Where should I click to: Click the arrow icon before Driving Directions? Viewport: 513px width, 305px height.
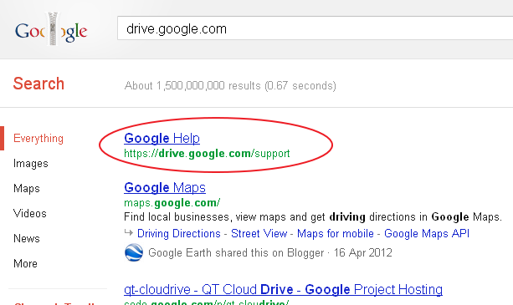pos(129,233)
